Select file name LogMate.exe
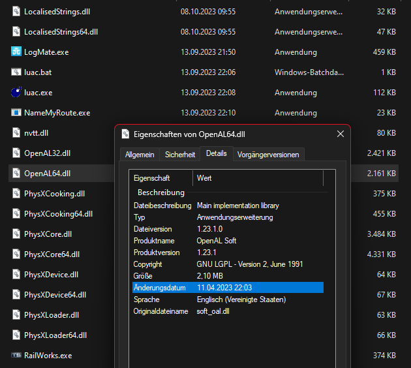The width and height of the screenshot is (411, 368). click(x=46, y=52)
